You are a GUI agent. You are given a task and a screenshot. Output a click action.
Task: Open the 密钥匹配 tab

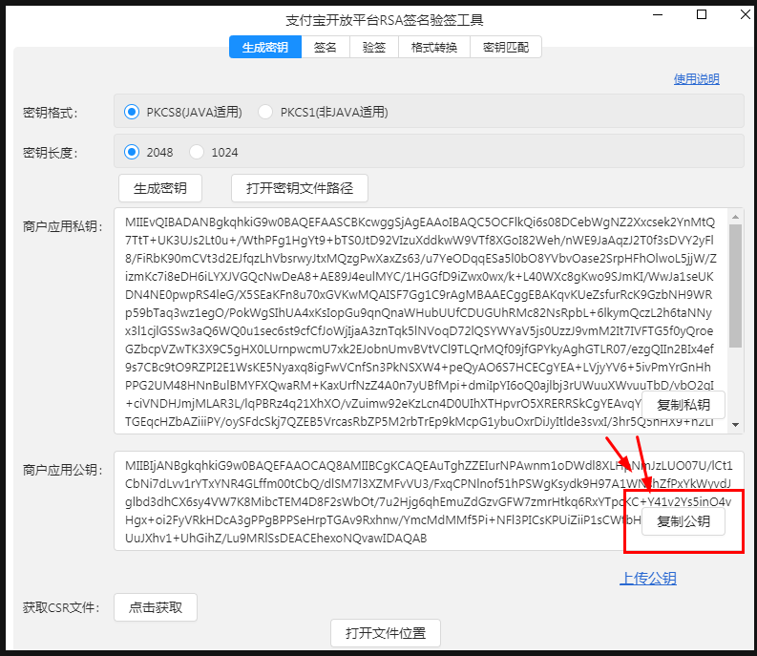pos(506,47)
